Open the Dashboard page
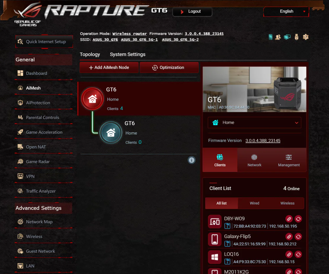 [44, 73]
